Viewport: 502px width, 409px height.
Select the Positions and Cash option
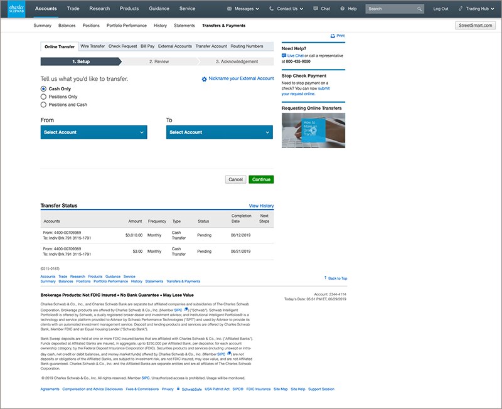click(x=43, y=105)
